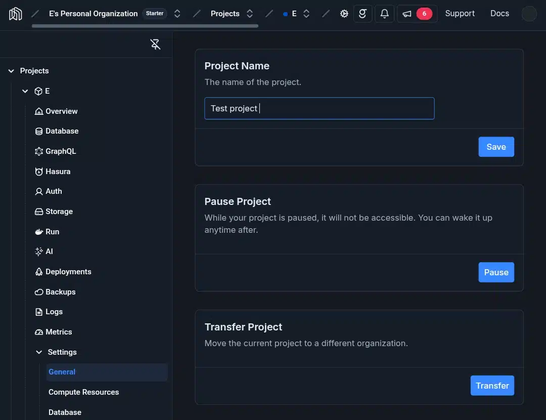The image size is (546, 420).
Task: Save the project name
Action: (x=496, y=147)
